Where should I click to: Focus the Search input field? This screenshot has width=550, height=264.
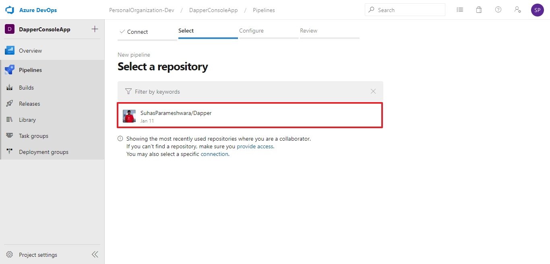[x=405, y=10]
